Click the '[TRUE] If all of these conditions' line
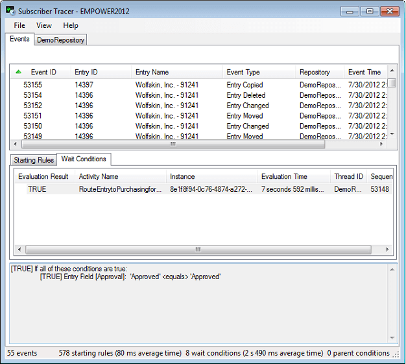This screenshot has width=406, height=364. 69,269
